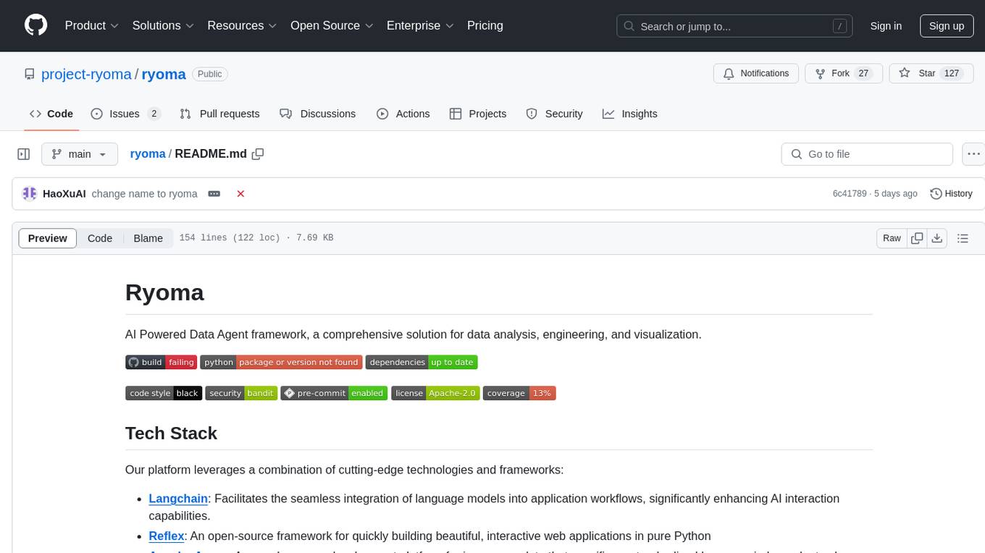Click the code style black badge

click(164, 393)
